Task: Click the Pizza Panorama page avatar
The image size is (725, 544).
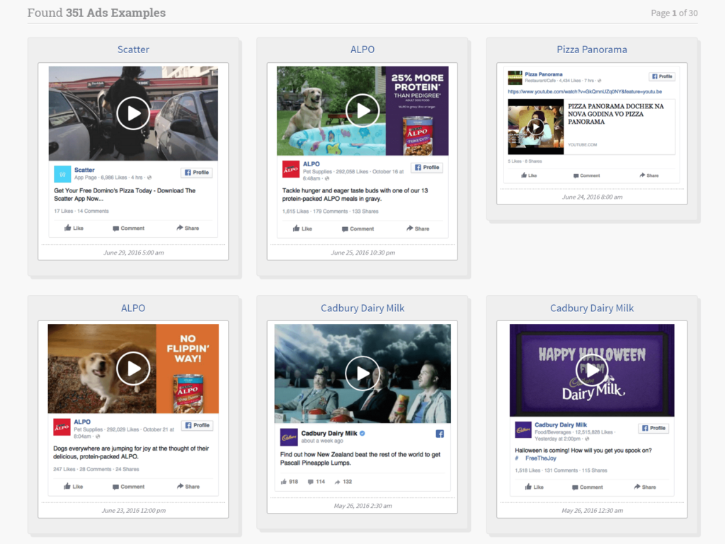Action: coord(515,78)
